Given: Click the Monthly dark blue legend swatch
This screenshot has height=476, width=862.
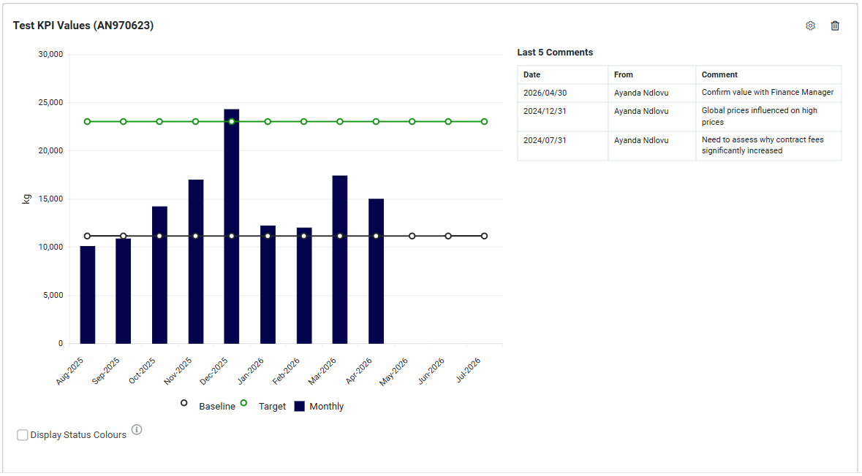Looking at the screenshot, I should (x=300, y=406).
